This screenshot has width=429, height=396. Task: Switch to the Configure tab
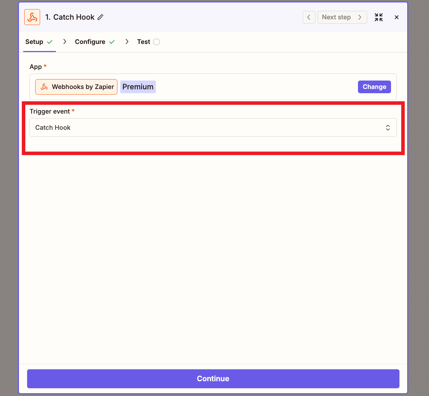click(x=95, y=42)
